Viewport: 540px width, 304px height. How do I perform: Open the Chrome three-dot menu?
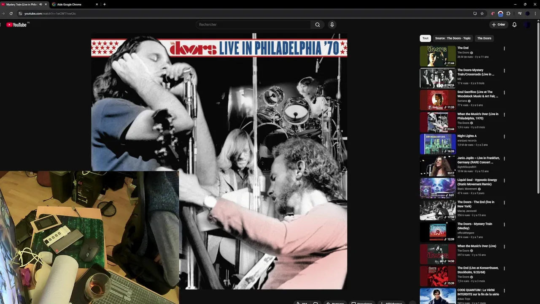point(535,14)
